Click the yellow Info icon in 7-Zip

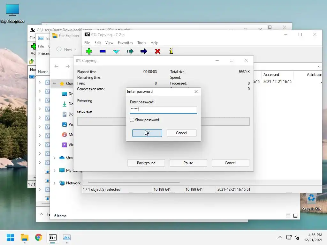171,51
